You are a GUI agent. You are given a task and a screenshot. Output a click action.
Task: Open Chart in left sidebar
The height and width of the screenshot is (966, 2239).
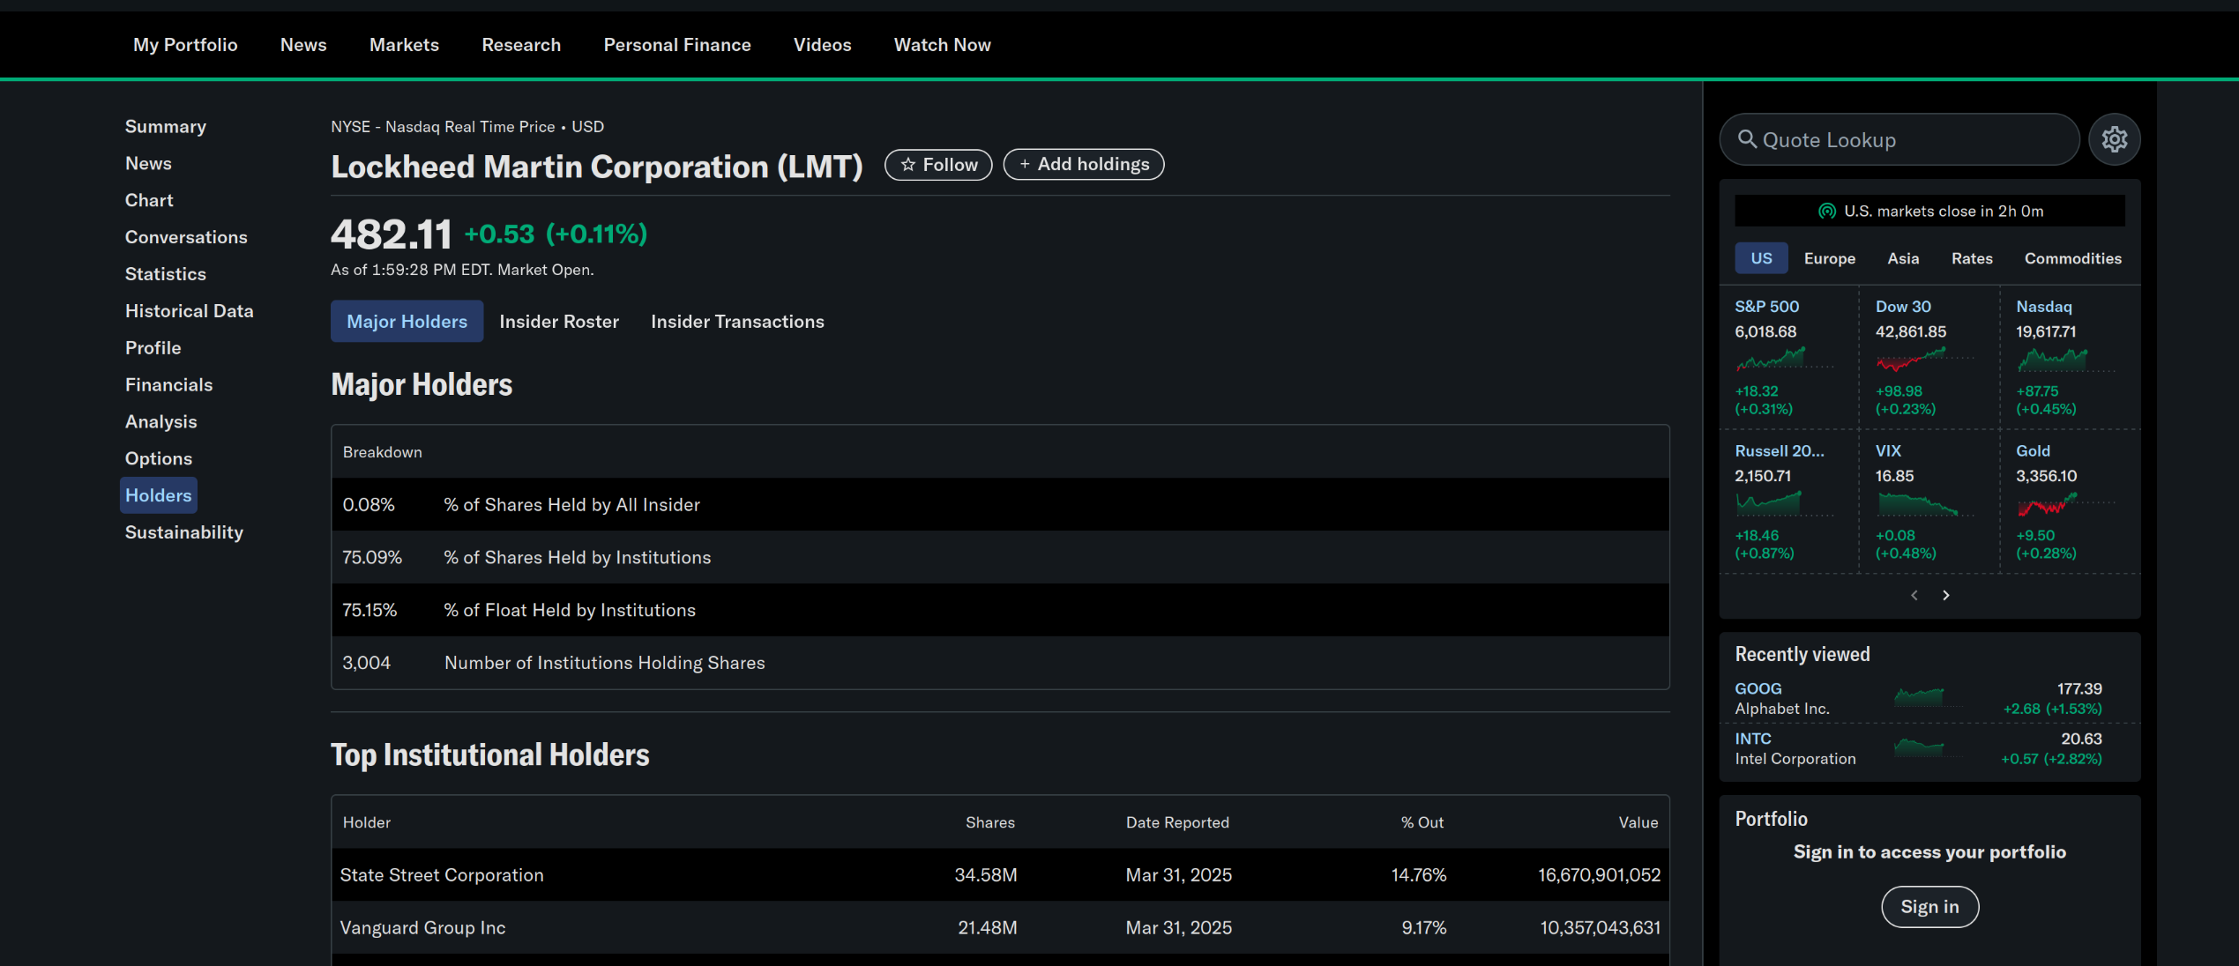pos(149,201)
